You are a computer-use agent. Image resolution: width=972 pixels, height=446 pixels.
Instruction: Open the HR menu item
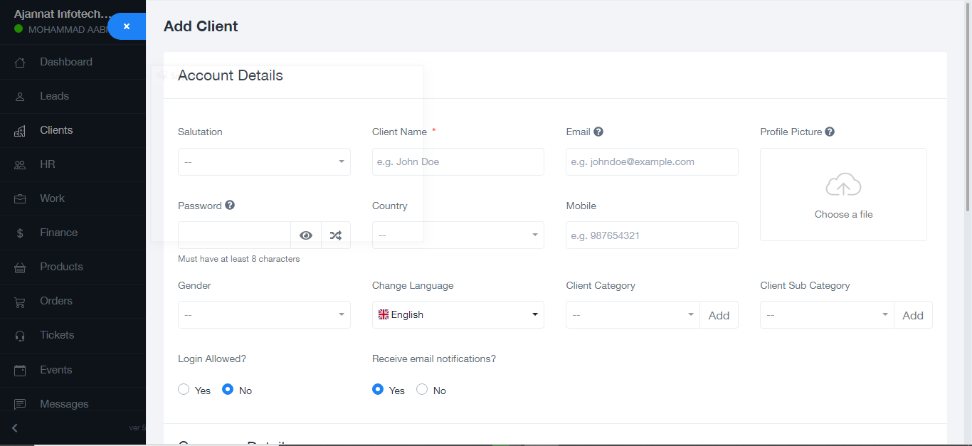coord(48,164)
